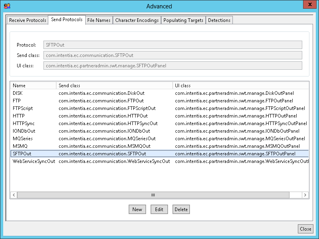Image resolution: width=319 pixels, height=239 pixels.
Task: Click inside the Protocol text field
Action: 172,45
